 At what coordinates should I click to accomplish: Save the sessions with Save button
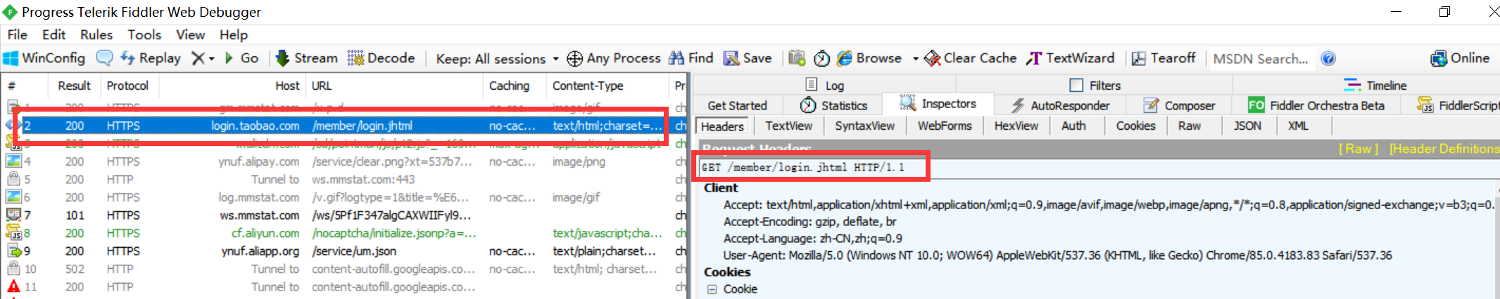pyautogui.click(x=748, y=58)
